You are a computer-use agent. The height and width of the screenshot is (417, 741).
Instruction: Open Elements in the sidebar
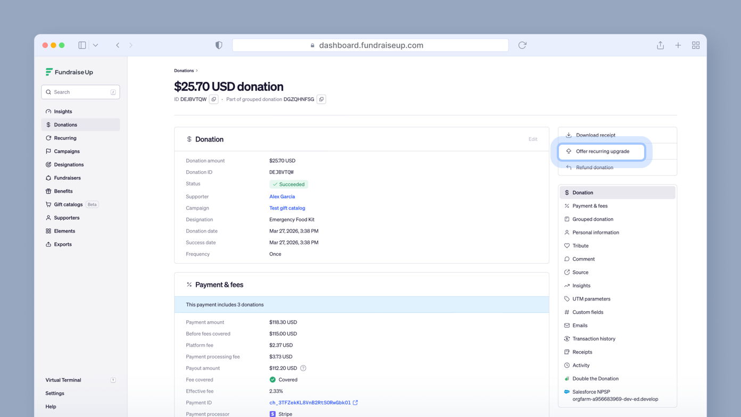click(80, 231)
